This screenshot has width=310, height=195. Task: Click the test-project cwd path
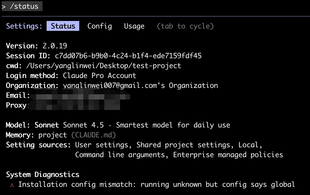[103, 66]
